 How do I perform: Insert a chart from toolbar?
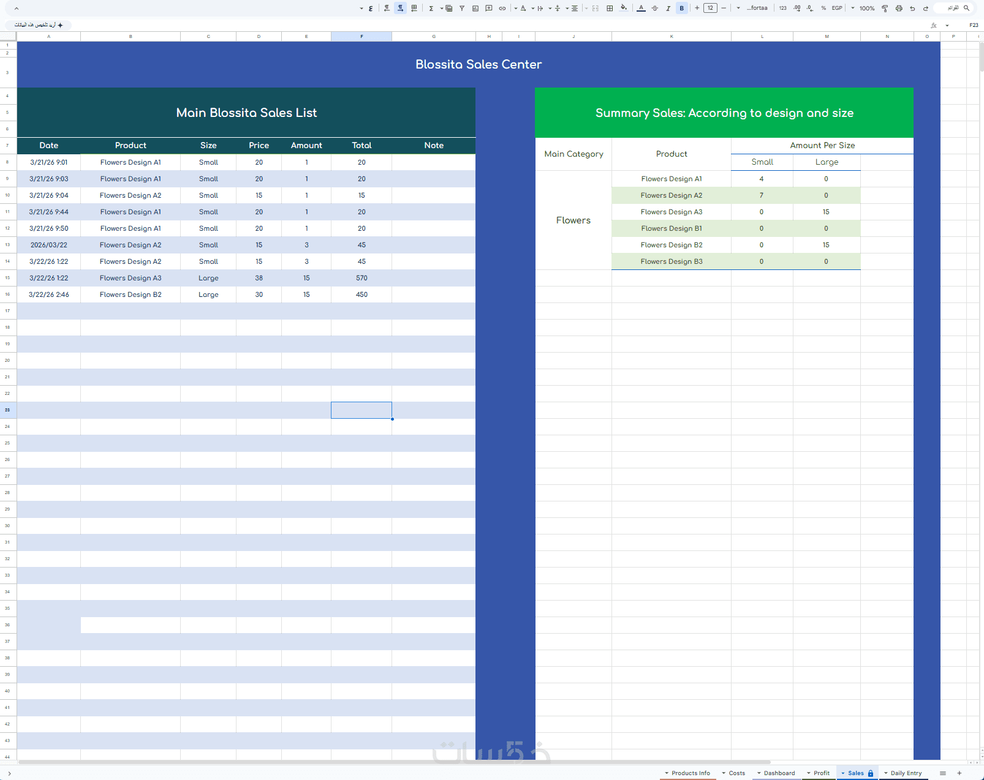[475, 8]
